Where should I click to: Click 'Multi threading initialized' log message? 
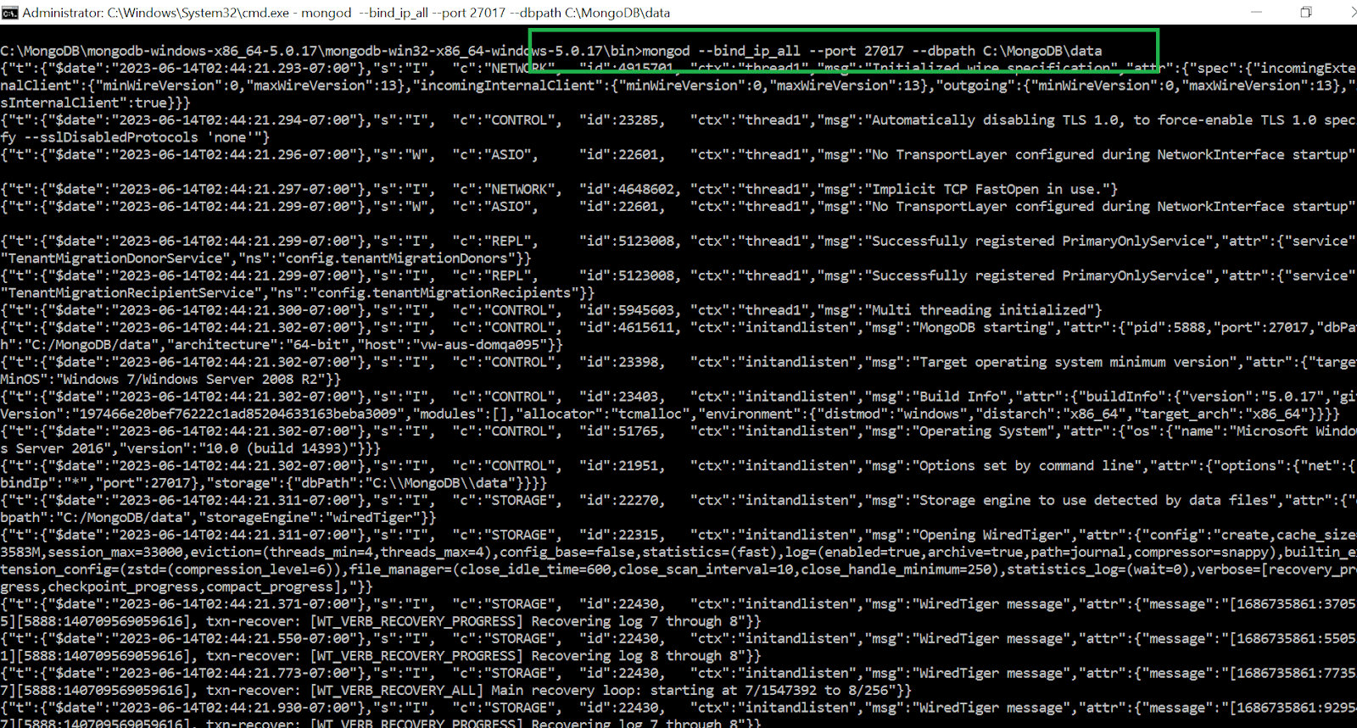[x=980, y=310]
